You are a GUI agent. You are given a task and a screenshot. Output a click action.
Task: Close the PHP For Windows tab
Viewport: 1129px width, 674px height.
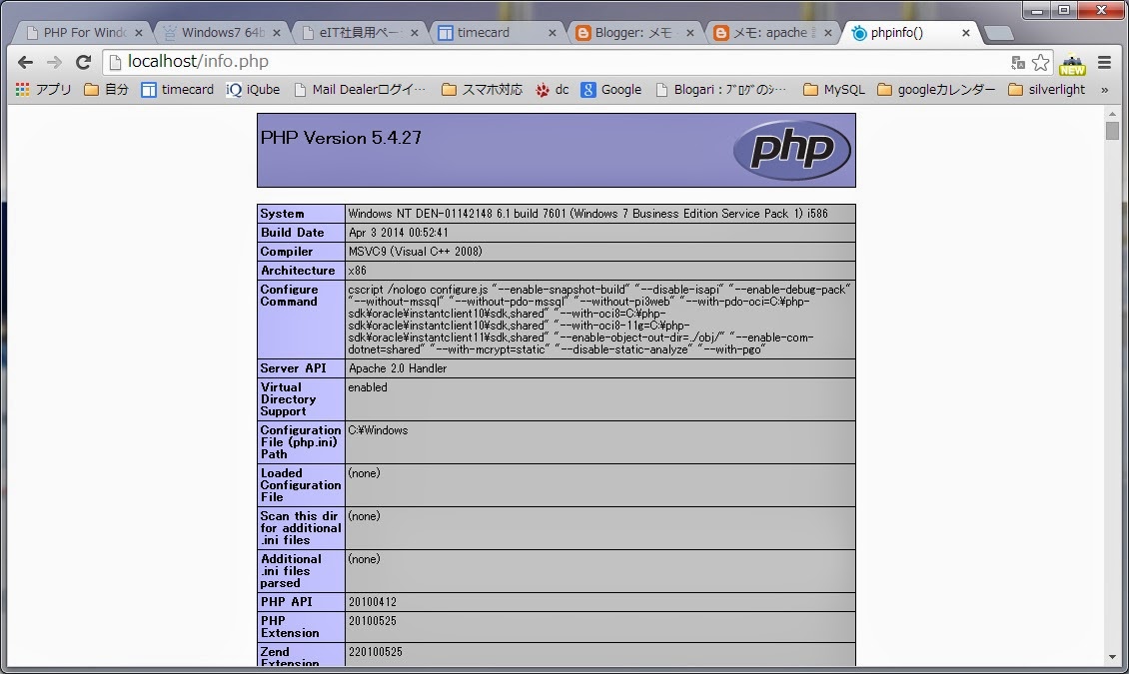tap(139, 32)
